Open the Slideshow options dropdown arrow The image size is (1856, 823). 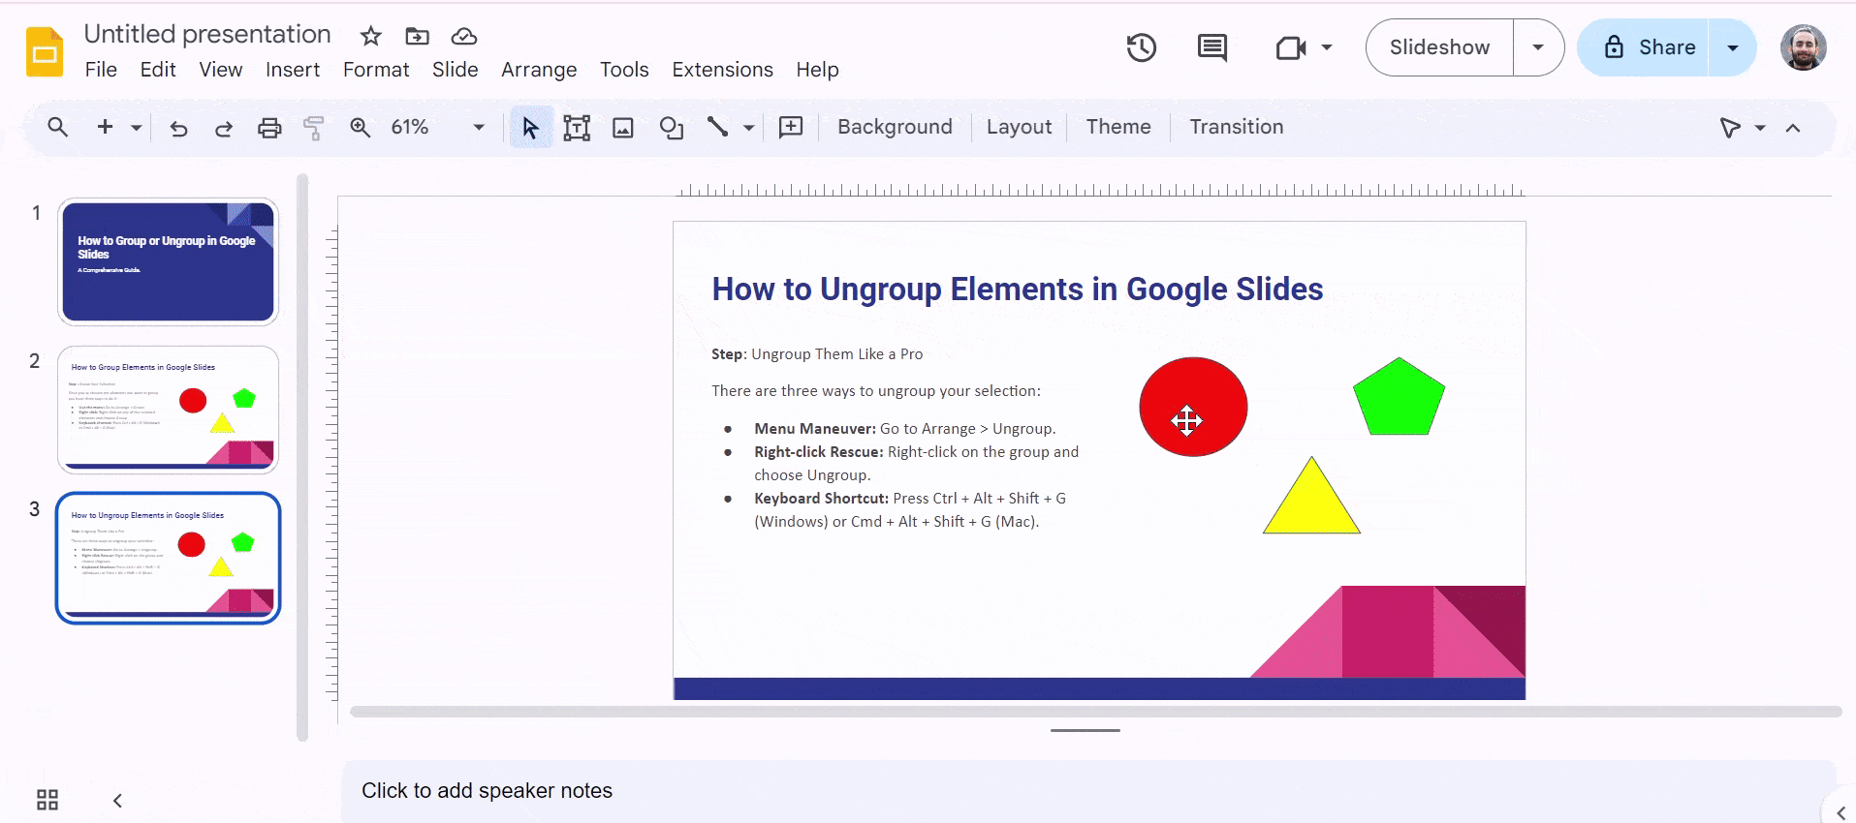pos(1538,47)
